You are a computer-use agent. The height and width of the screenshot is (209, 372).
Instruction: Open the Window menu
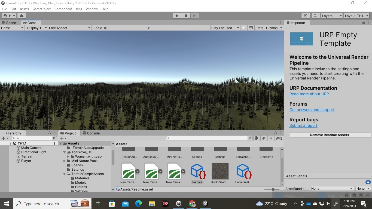click(x=92, y=9)
